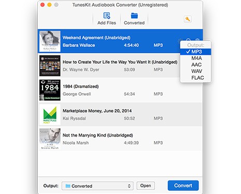Click the Marketplace Money logo thumbnail
This screenshot has width=241, height=194.
[50, 114]
